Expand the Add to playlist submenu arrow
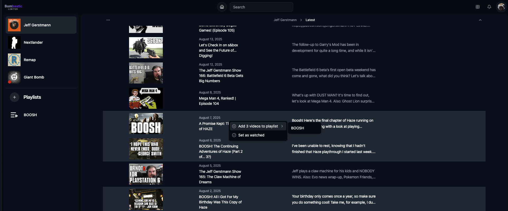The image size is (508, 211). point(282,126)
